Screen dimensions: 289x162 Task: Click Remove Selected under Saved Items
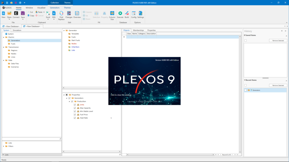point(278,40)
